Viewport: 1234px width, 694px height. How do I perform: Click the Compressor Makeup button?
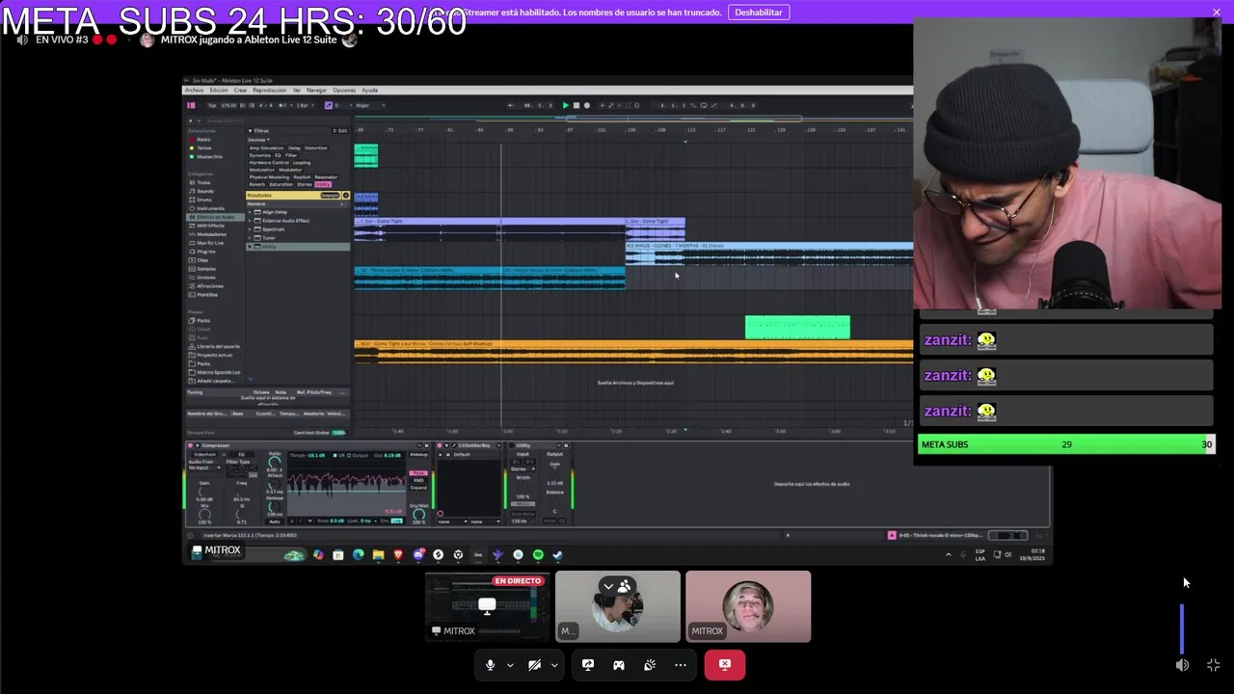[x=418, y=454]
